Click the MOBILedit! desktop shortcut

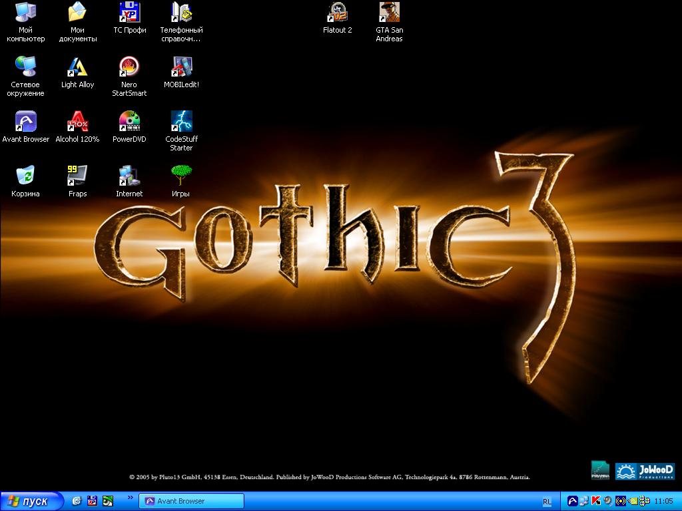pos(181,67)
